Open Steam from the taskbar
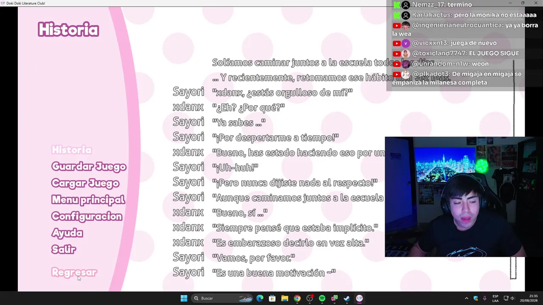The width and height of the screenshot is (543, 305). point(347,298)
